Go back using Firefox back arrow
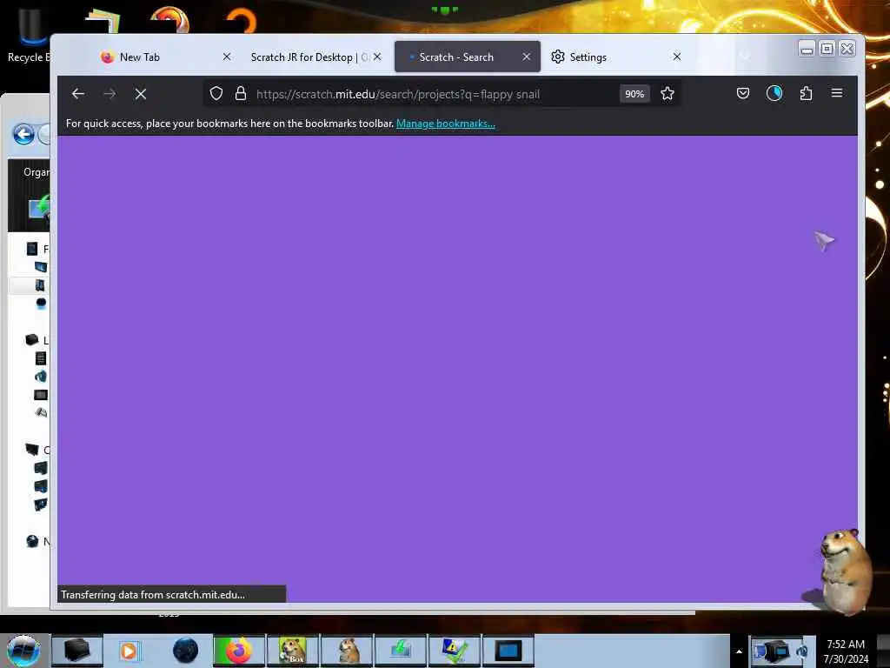The image size is (890, 668). [x=78, y=94]
